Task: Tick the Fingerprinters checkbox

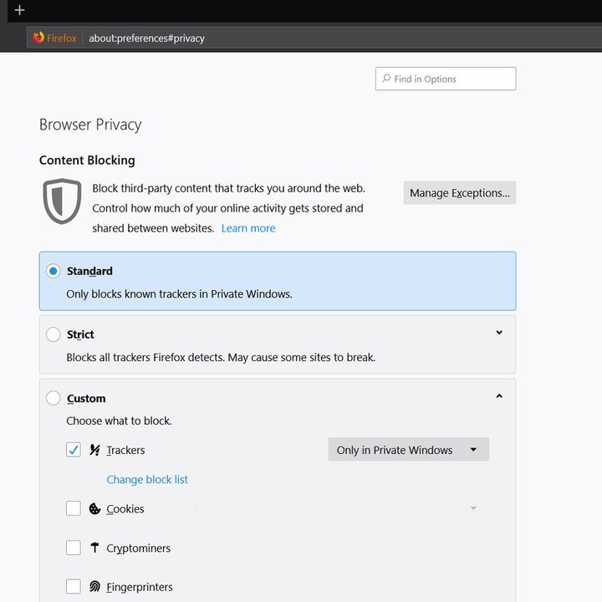Action: pos(74,587)
